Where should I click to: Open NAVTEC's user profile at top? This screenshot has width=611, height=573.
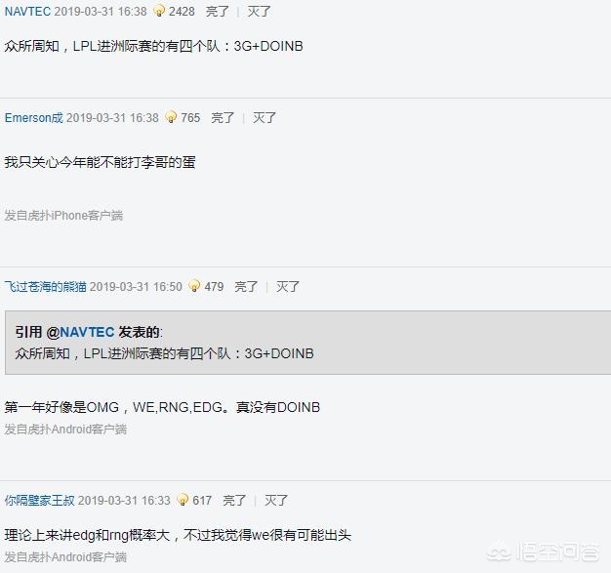tap(27, 12)
